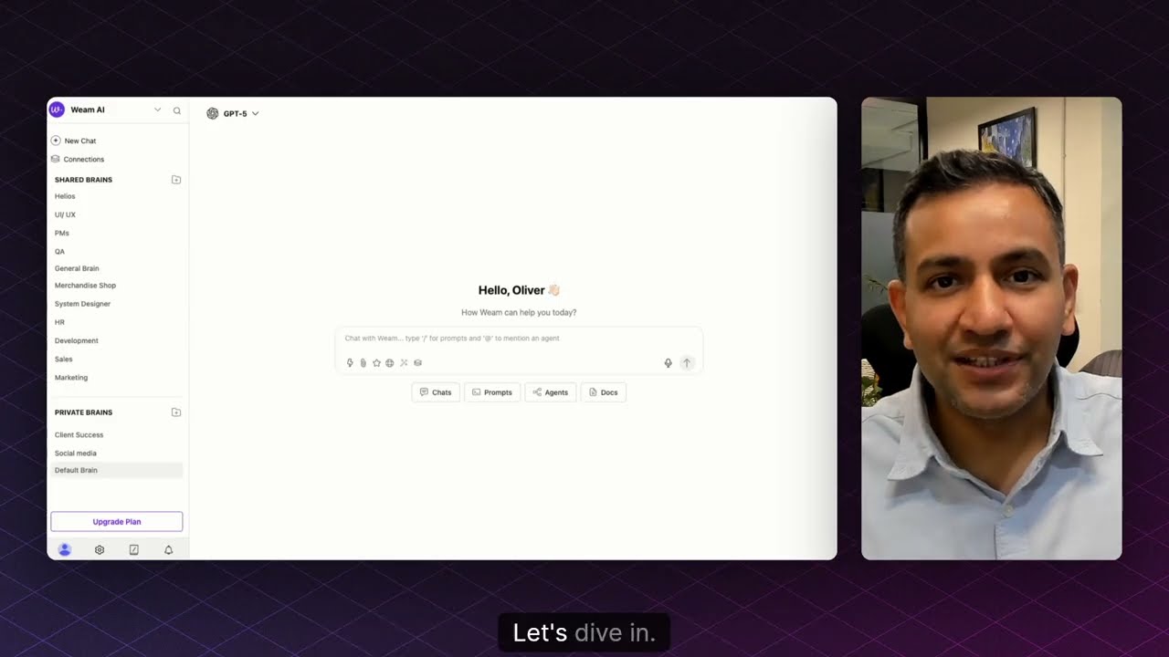Switch to the Docs tab
The image size is (1169, 657).
604,392
